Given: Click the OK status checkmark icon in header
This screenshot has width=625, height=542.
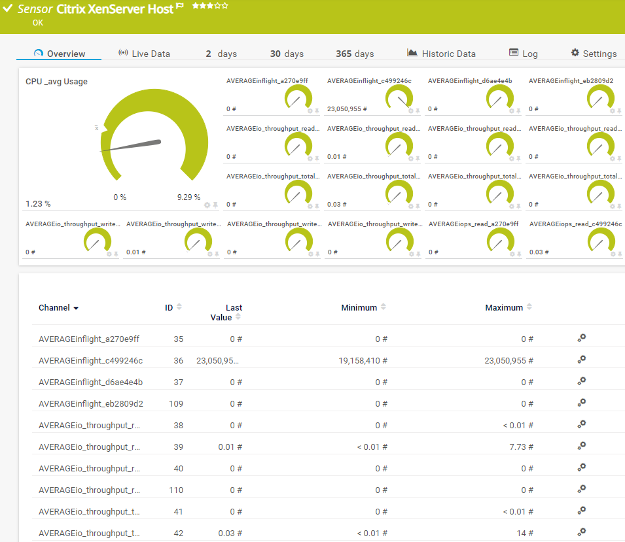Looking at the screenshot, I should point(8,9).
